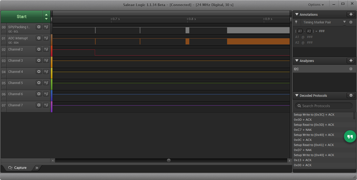
Task: Click the +0.8 s timeline marker
Action: [191, 19]
